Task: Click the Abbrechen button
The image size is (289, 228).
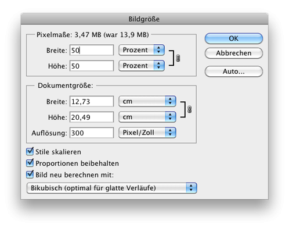Action: (x=234, y=53)
